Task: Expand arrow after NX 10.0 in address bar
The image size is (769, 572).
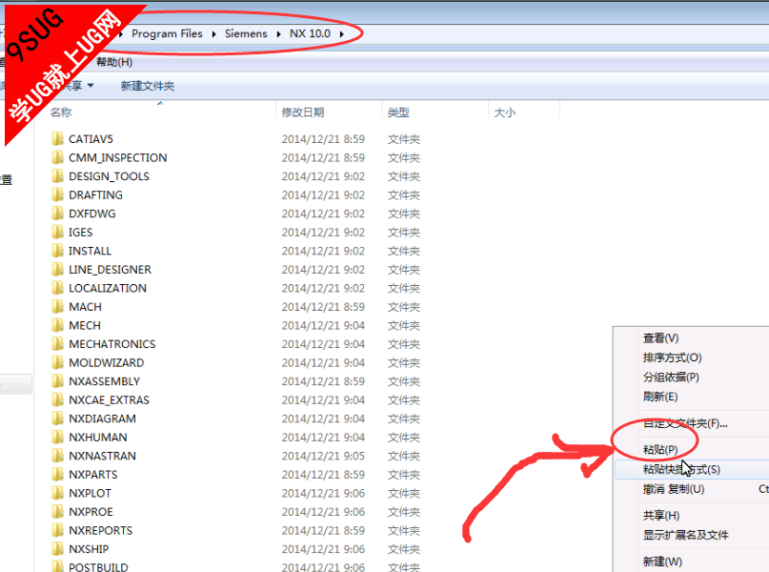Action: pyautogui.click(x=341, y=34)
